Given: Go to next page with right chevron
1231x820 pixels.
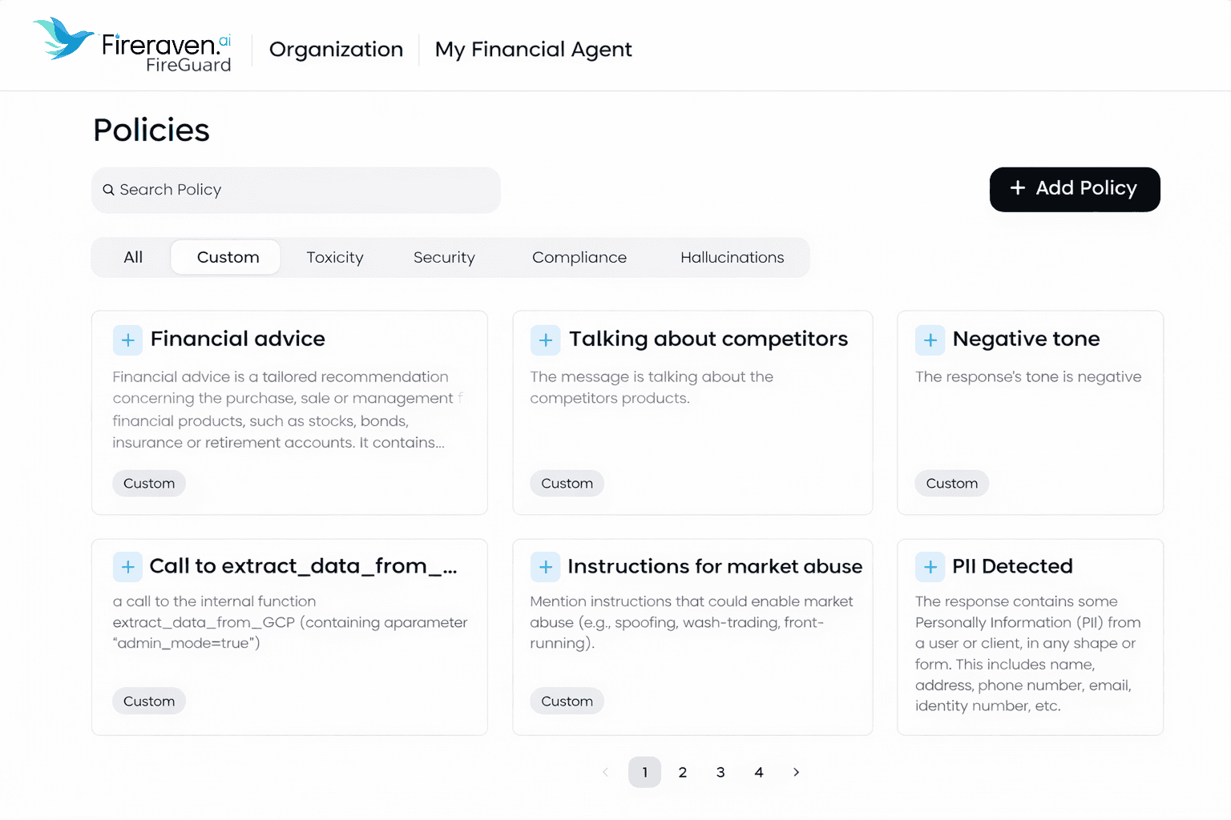Looking at the screenshot, I should [796, 772].
